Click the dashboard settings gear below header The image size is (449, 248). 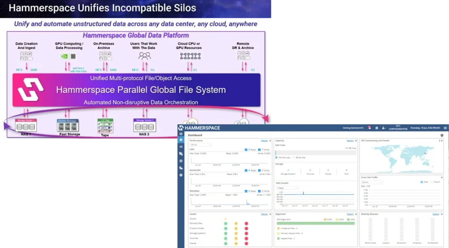point(442,135)
